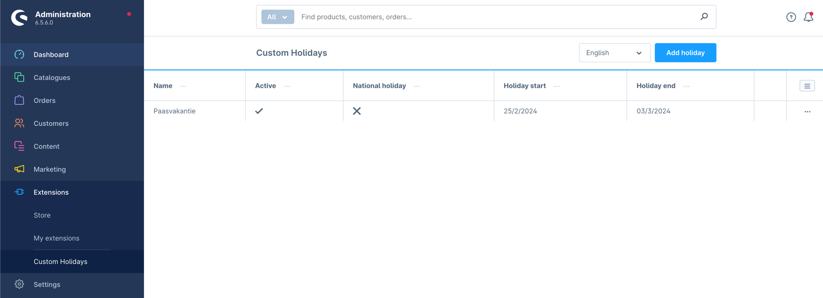
Task: Click the Orders bag icon
Action: [19, 100]
